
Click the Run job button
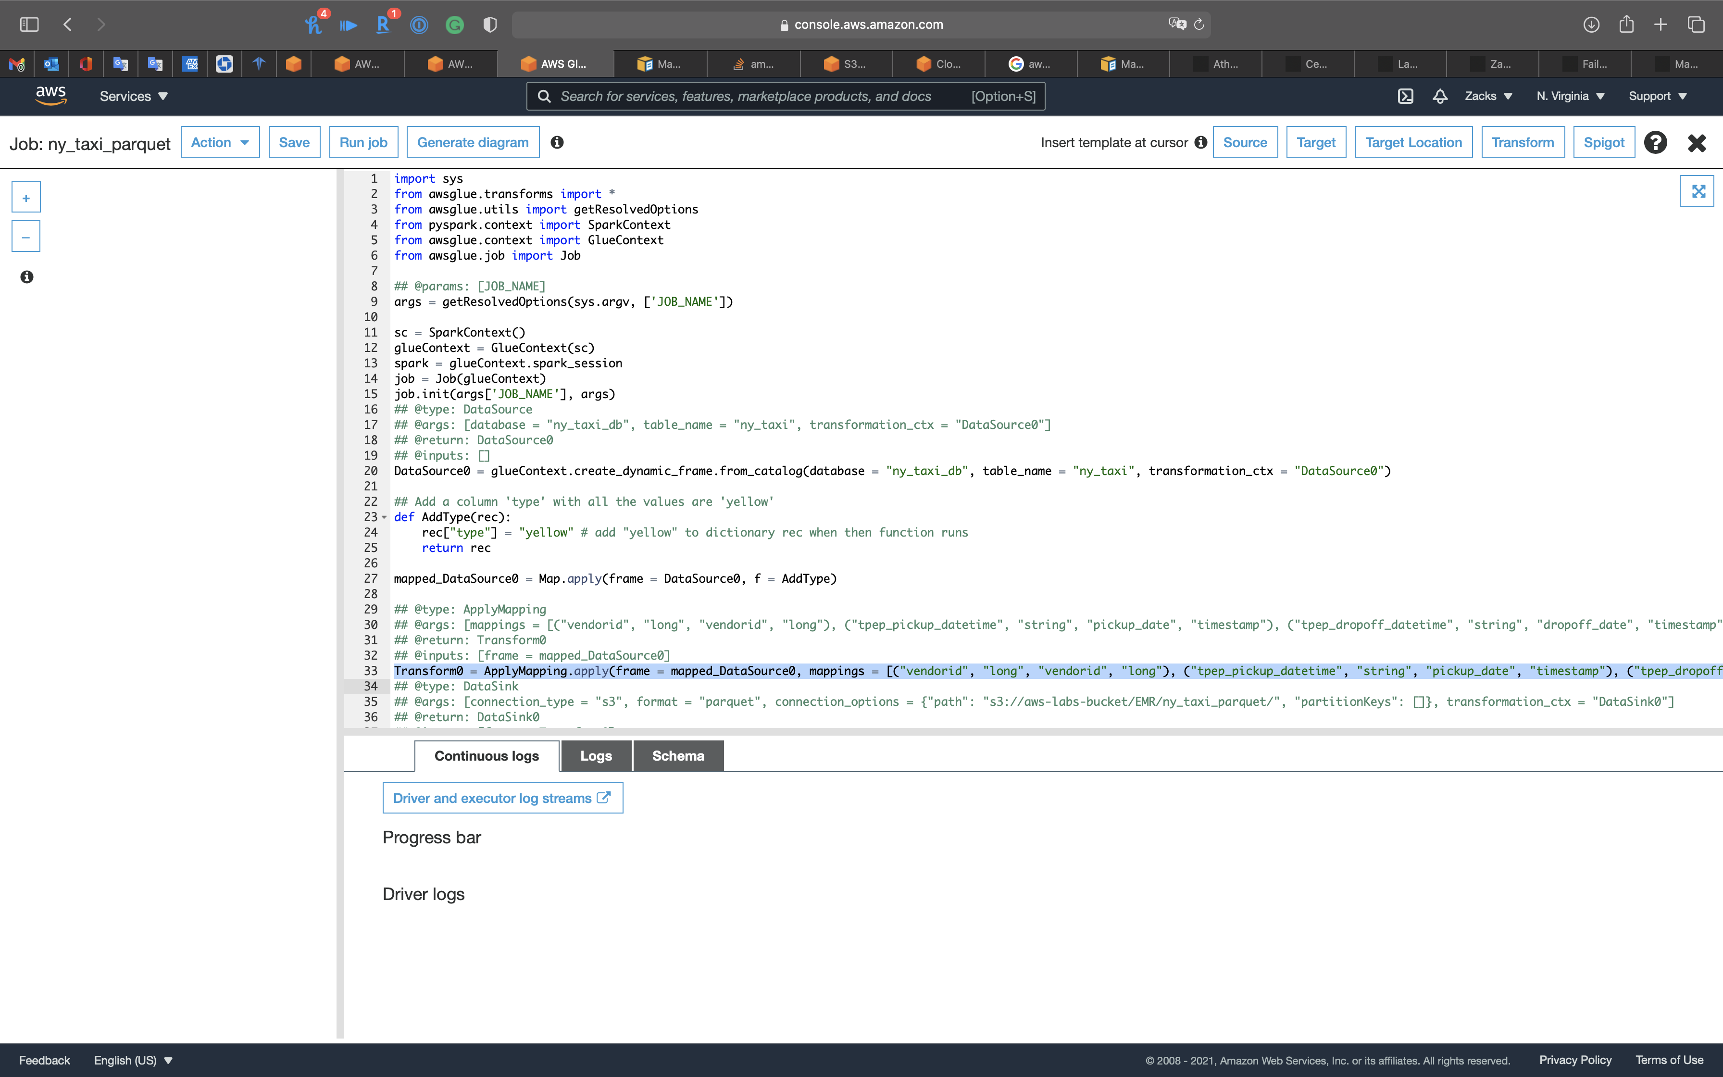pos(363,142)
